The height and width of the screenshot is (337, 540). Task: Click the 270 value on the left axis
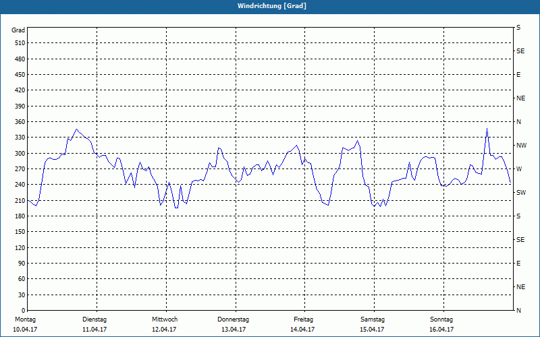point(20,169)
